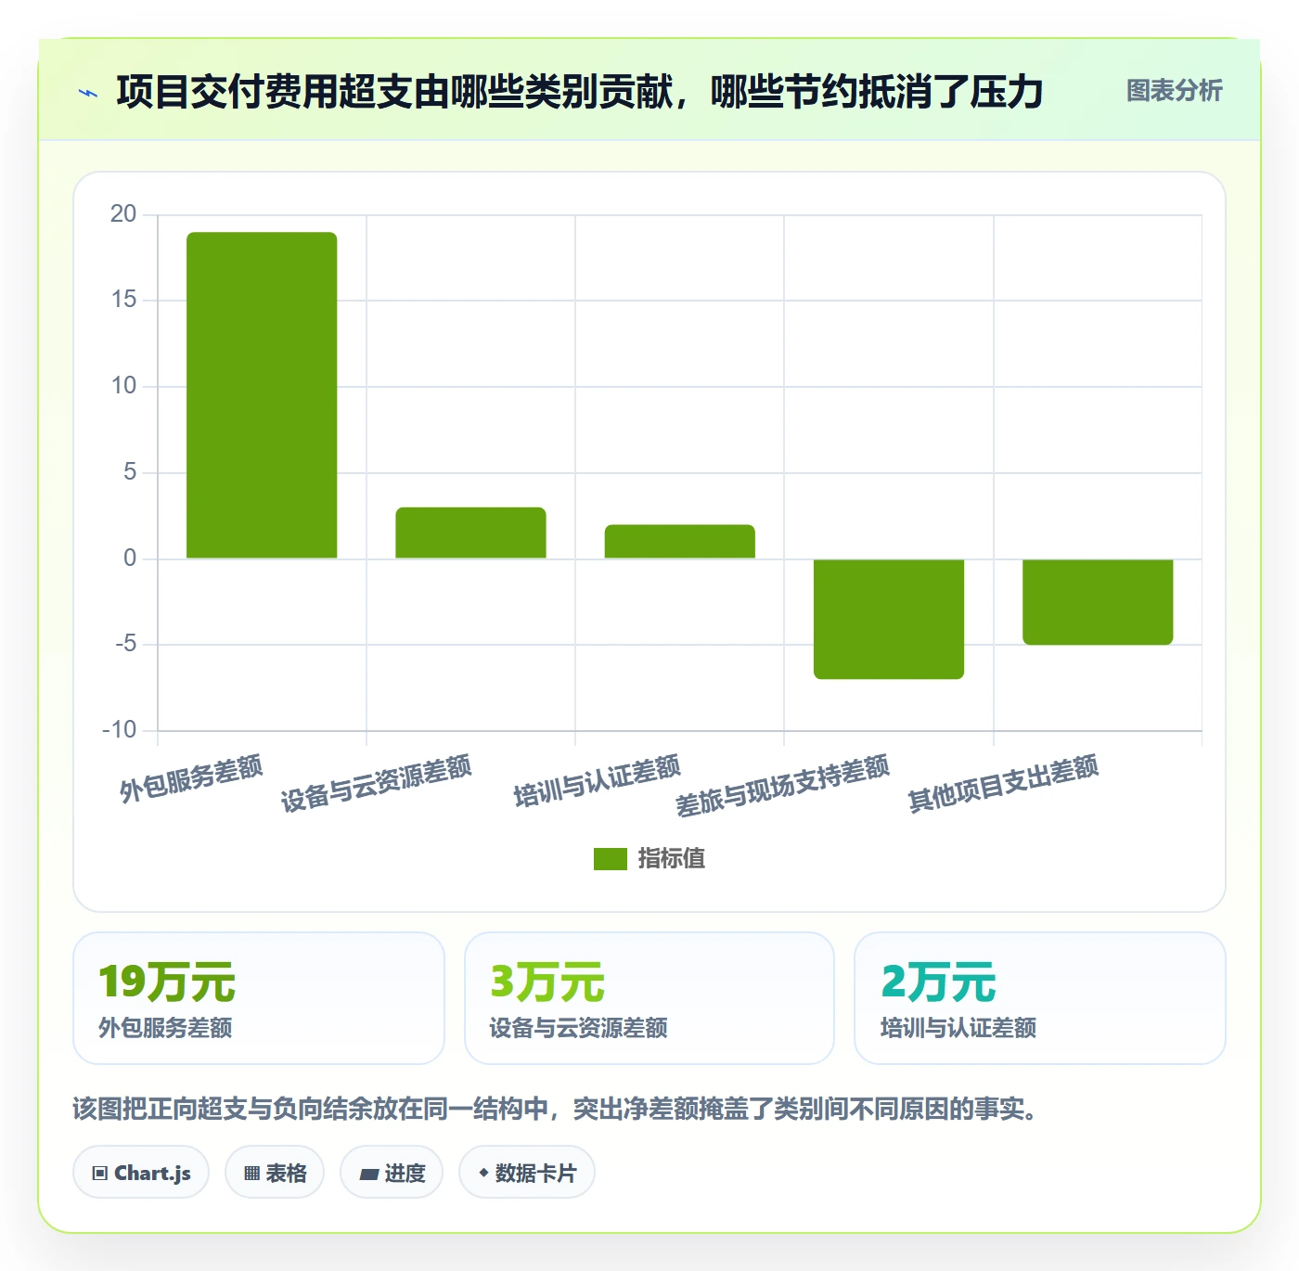Click the diamond icon in 数据卡片 chip
Image resolution: width=1299 pixels, height=1271 pixels.
[x=483, y=1173]
